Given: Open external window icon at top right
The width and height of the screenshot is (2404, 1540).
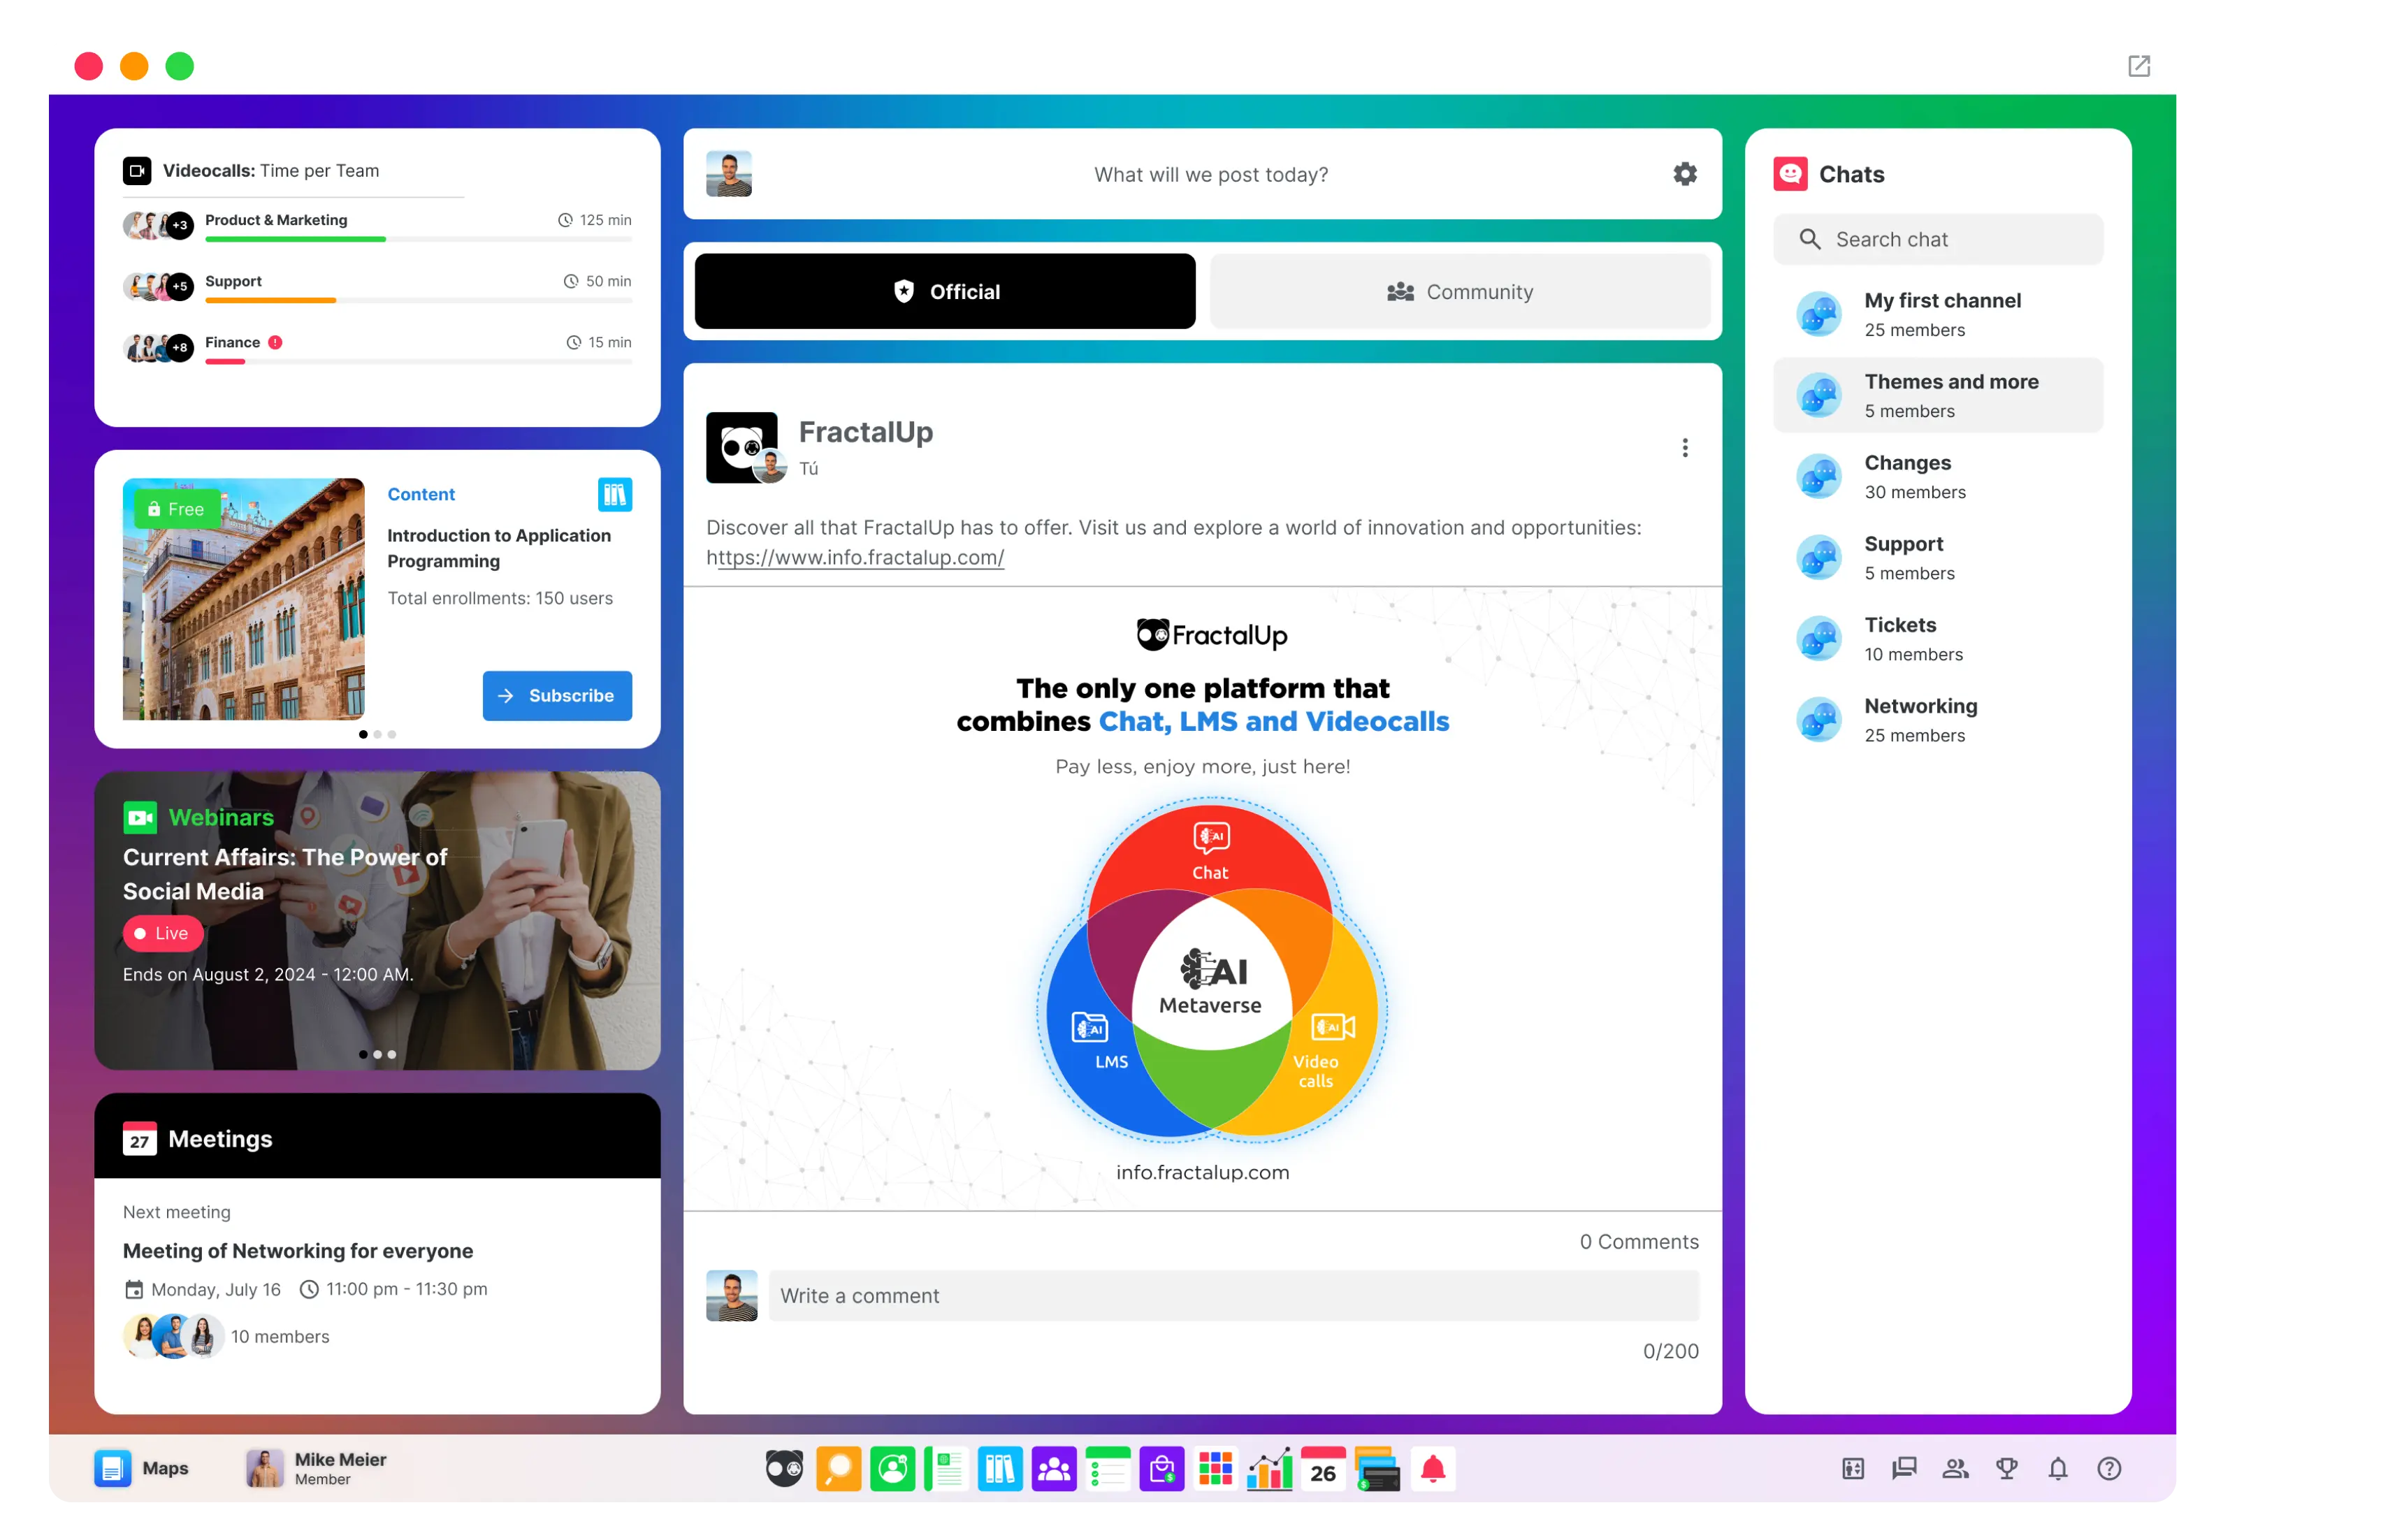Looking at the screenshot, I should click(2138, 66).
